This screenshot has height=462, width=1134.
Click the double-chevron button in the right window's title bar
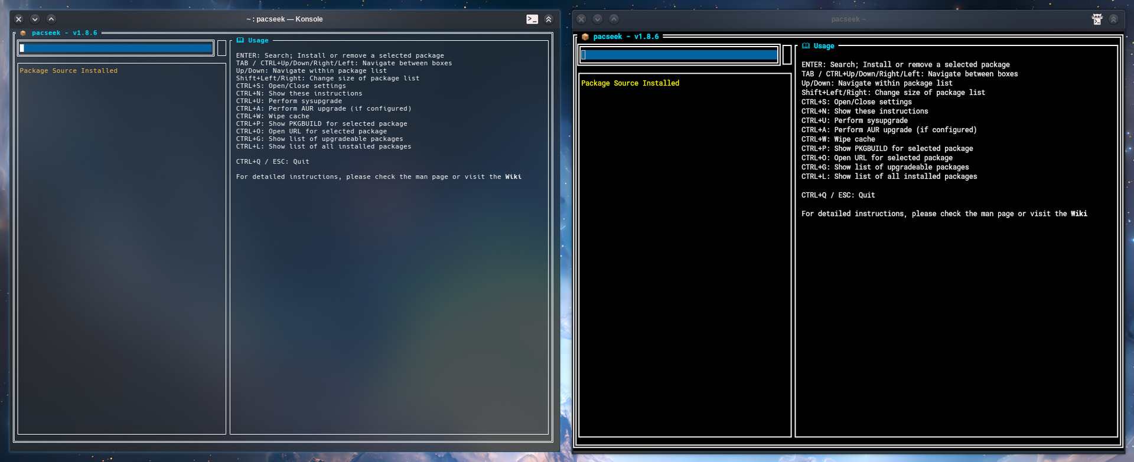(x=1113, y=19)
